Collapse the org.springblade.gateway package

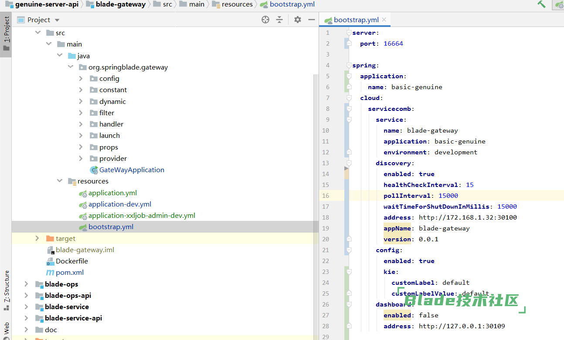(71, 67)
